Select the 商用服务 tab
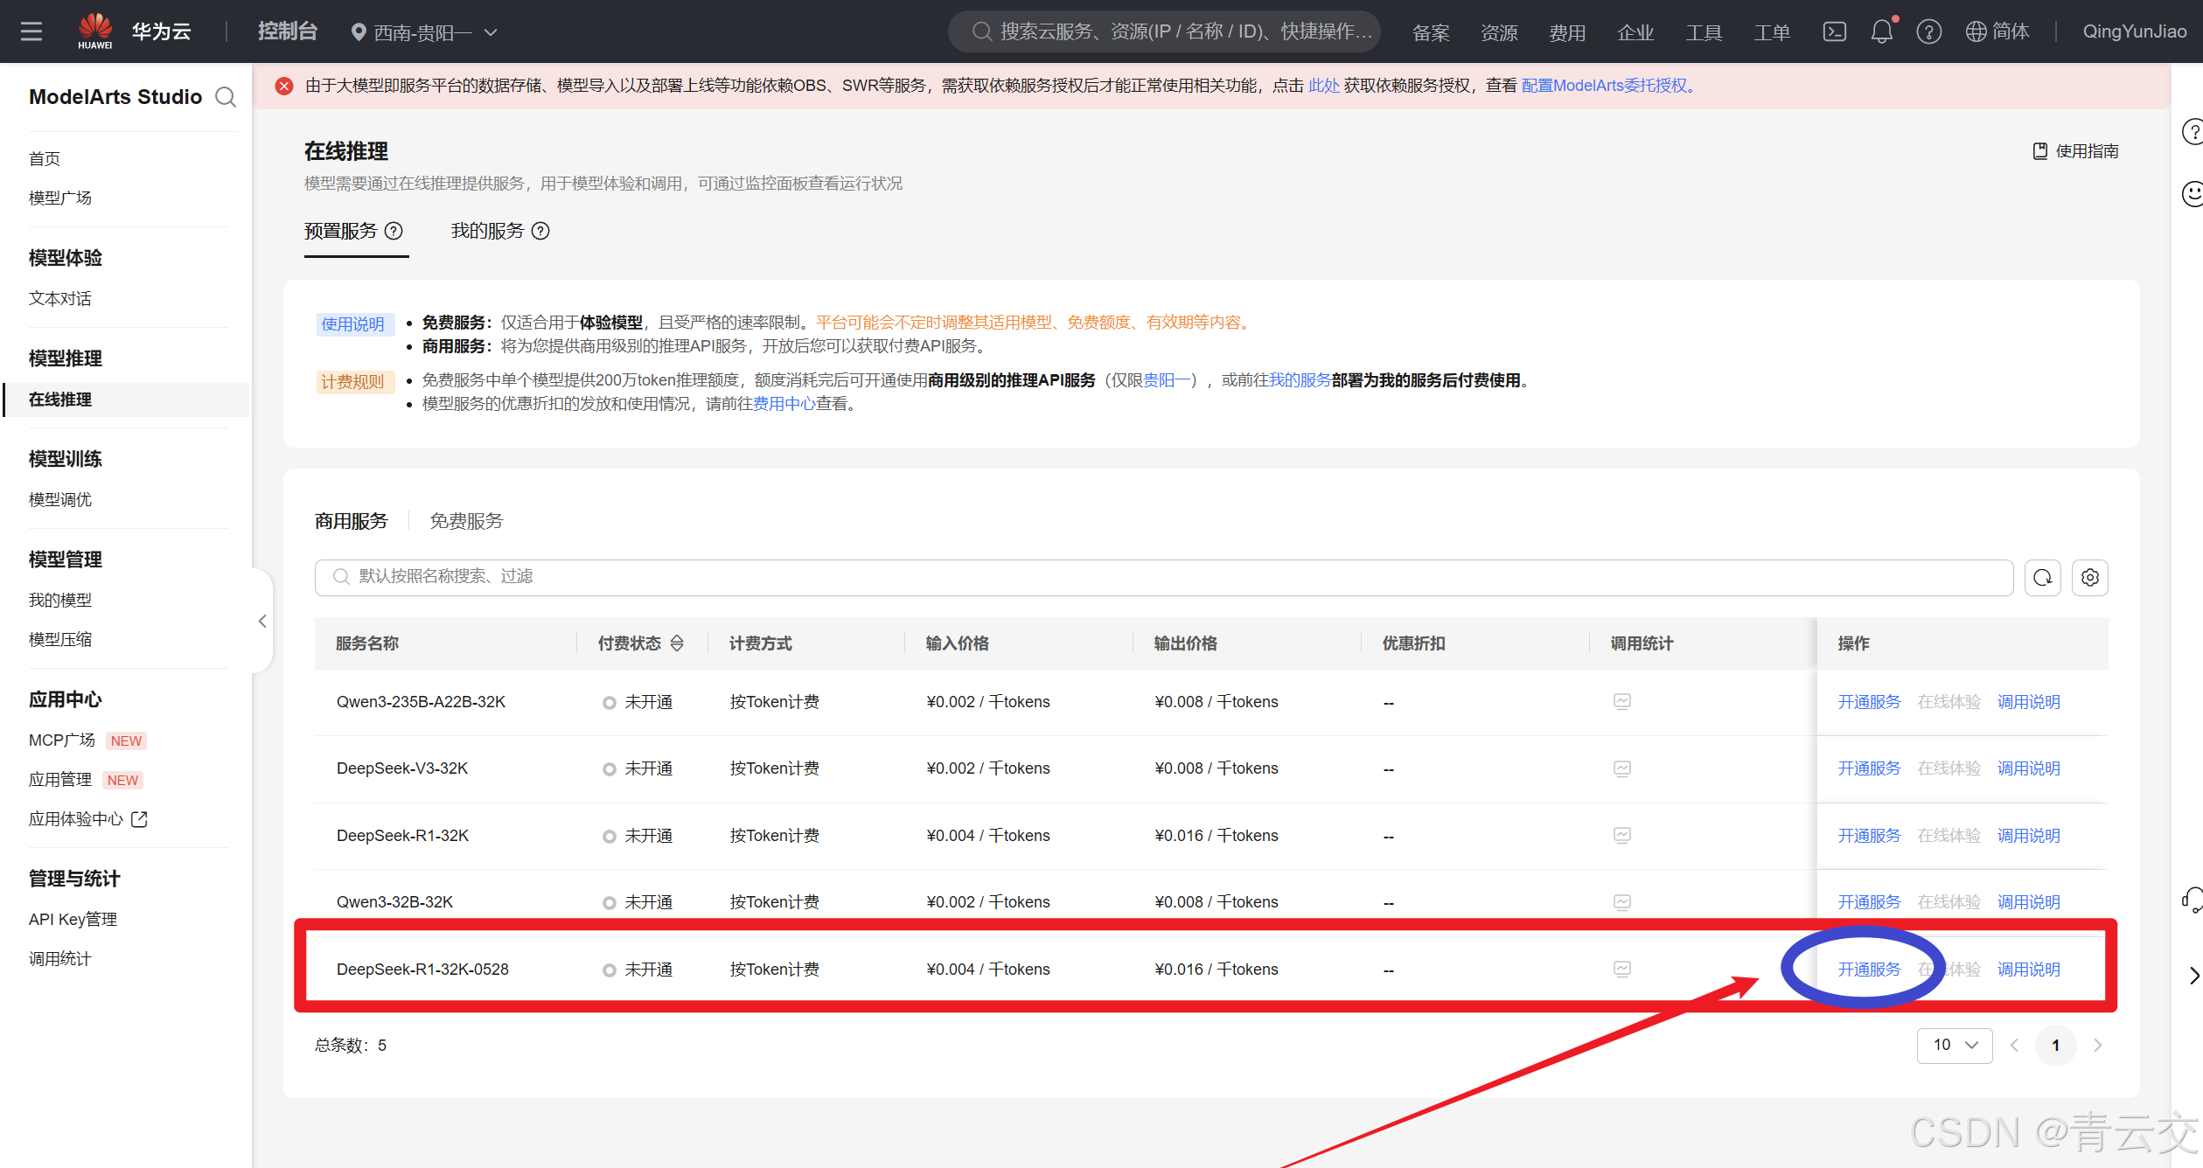The height and width of the screenshot is (1168, 2203). click(352, 522)
